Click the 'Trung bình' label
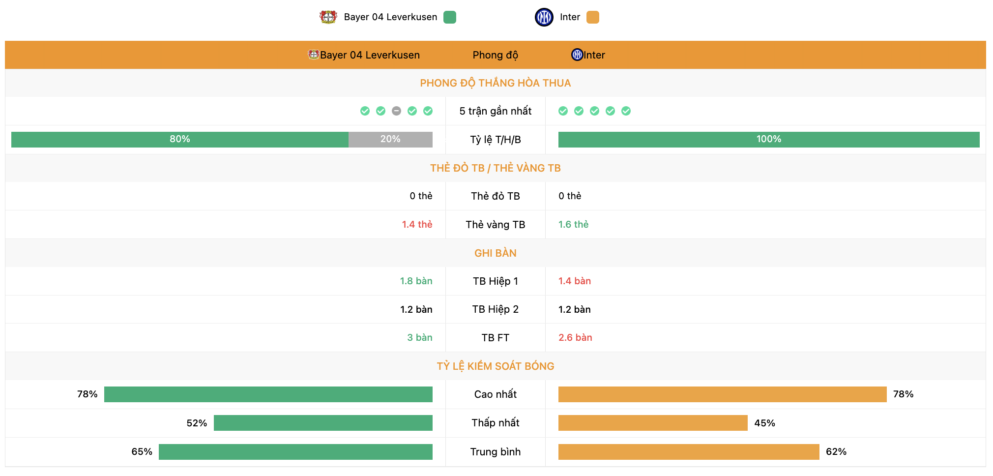 (x=496, y=452)
